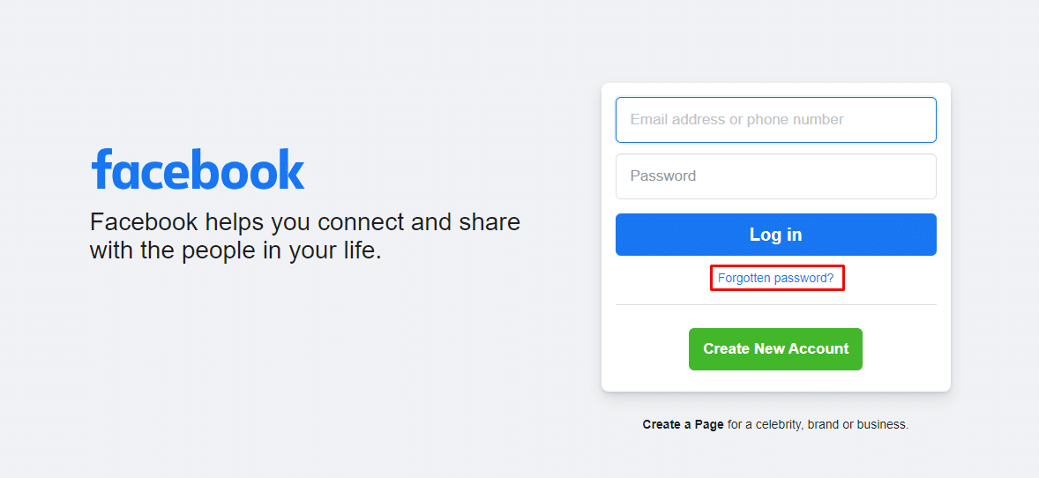The image size is (1039, 478).
Task: Start account recovery via Forgotten password?
Action: 776,279
